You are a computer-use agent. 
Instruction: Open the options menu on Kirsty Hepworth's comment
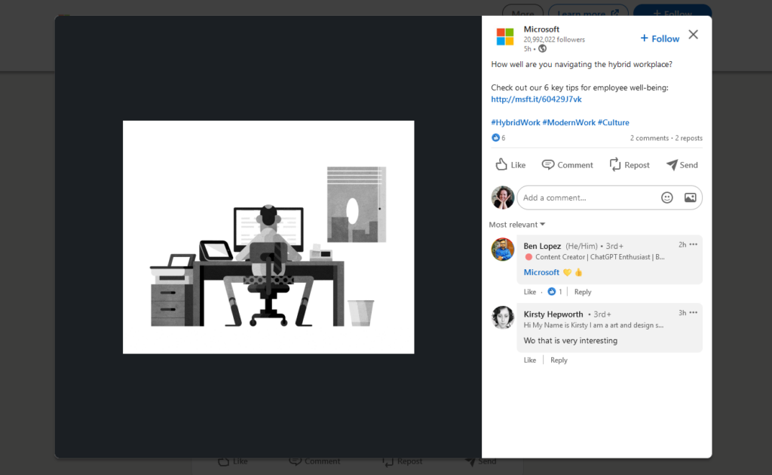(693, 312)
